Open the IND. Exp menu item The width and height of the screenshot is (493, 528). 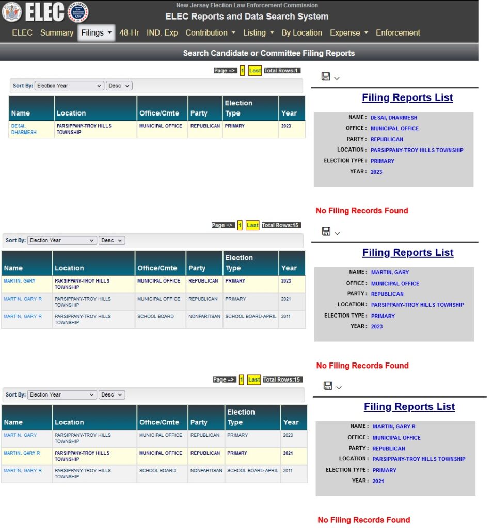162,32
